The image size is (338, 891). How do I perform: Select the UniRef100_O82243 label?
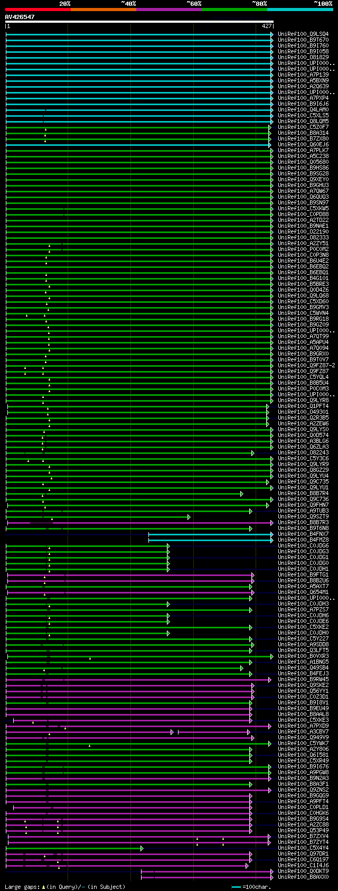(303, 452)
